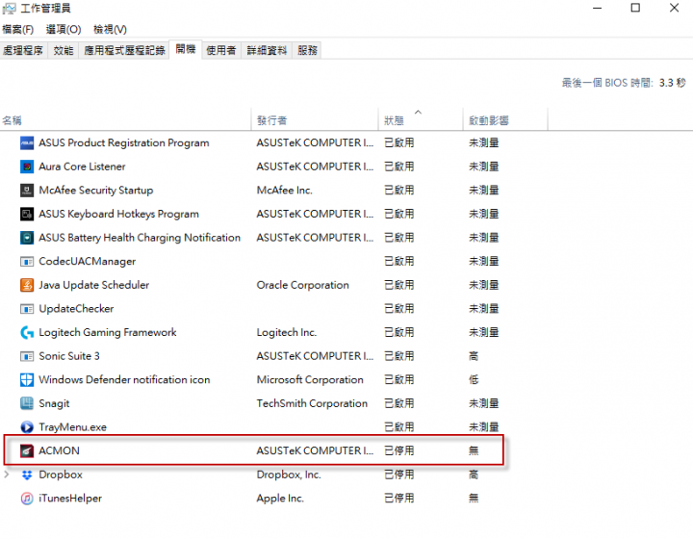
Task: Click the ASUS Keyboard Hotkeys Program icon
Action: (27, 215)
